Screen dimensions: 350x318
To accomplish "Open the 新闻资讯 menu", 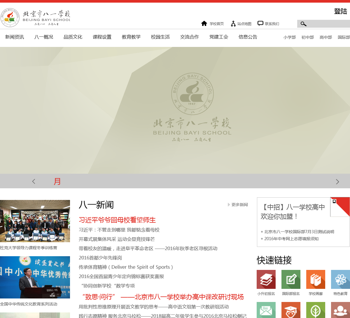I will (x=15, y=37).
